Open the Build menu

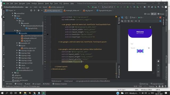click(47, 3)
